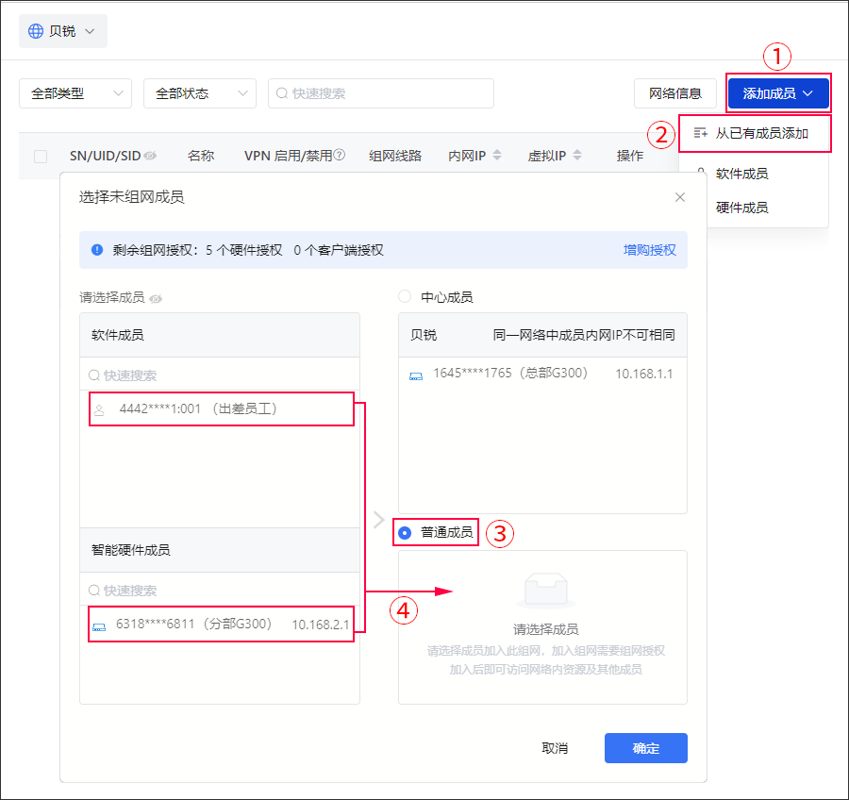Click the globe icon beside 贝锐
The width and height of the screenshot is (849, 800).
coord(36,31)
